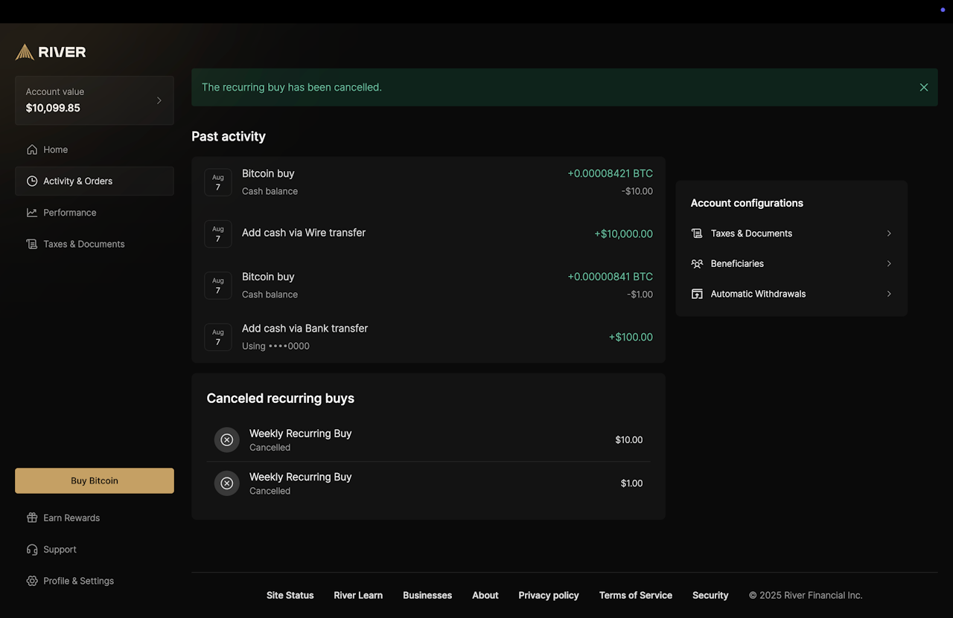Click the Profile & Settings gear icon
Screen dimensions: 953x618
(32, 581)
